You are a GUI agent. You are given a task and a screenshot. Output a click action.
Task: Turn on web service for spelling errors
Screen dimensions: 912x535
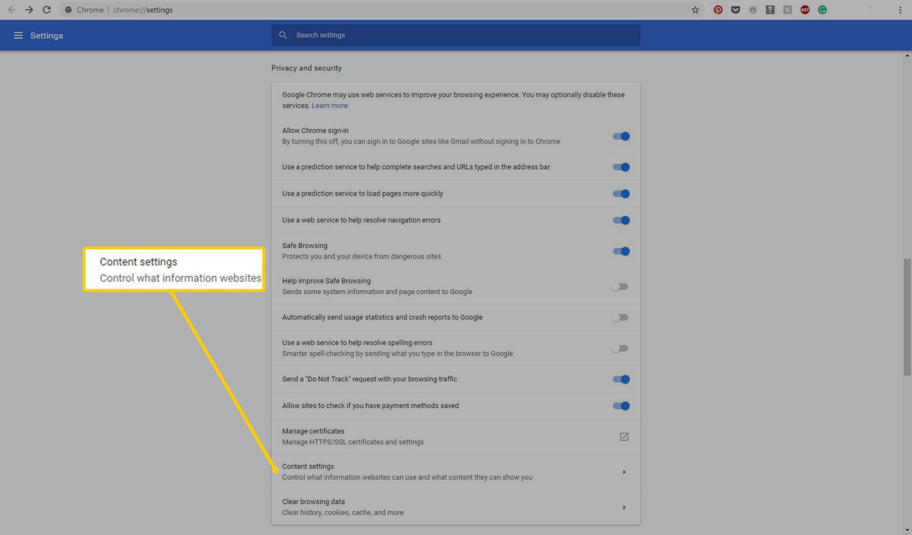620,349
